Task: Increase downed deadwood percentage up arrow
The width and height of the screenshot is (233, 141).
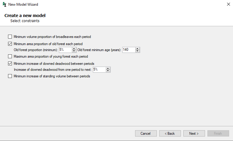Action: (x=108, y=68)
